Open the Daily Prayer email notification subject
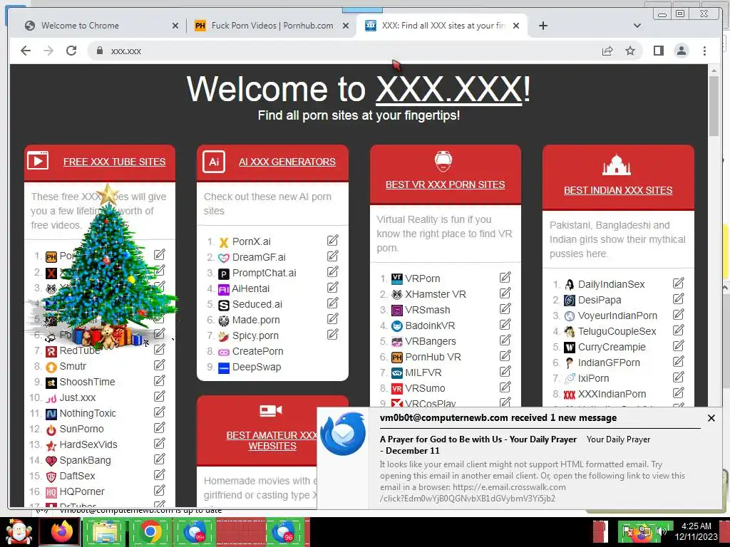 pos(478,444)
